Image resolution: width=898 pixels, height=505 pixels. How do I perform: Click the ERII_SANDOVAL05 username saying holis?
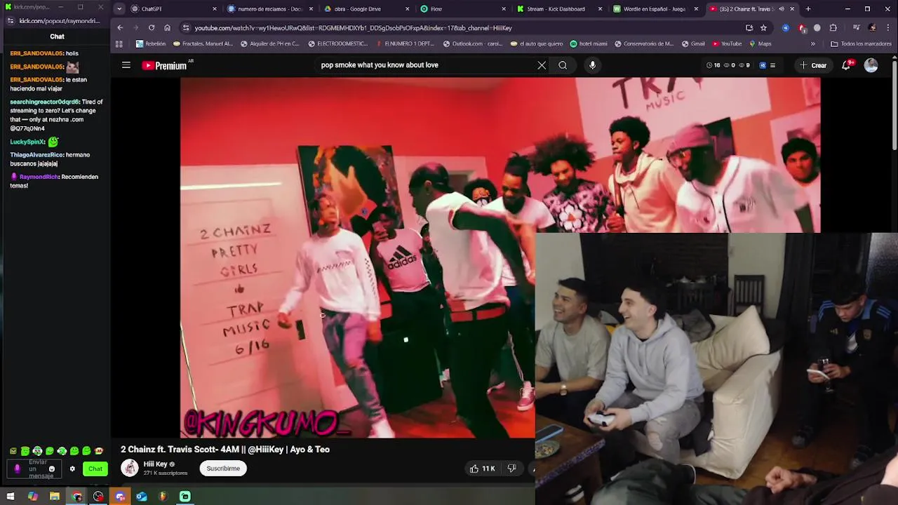[36, 53]
